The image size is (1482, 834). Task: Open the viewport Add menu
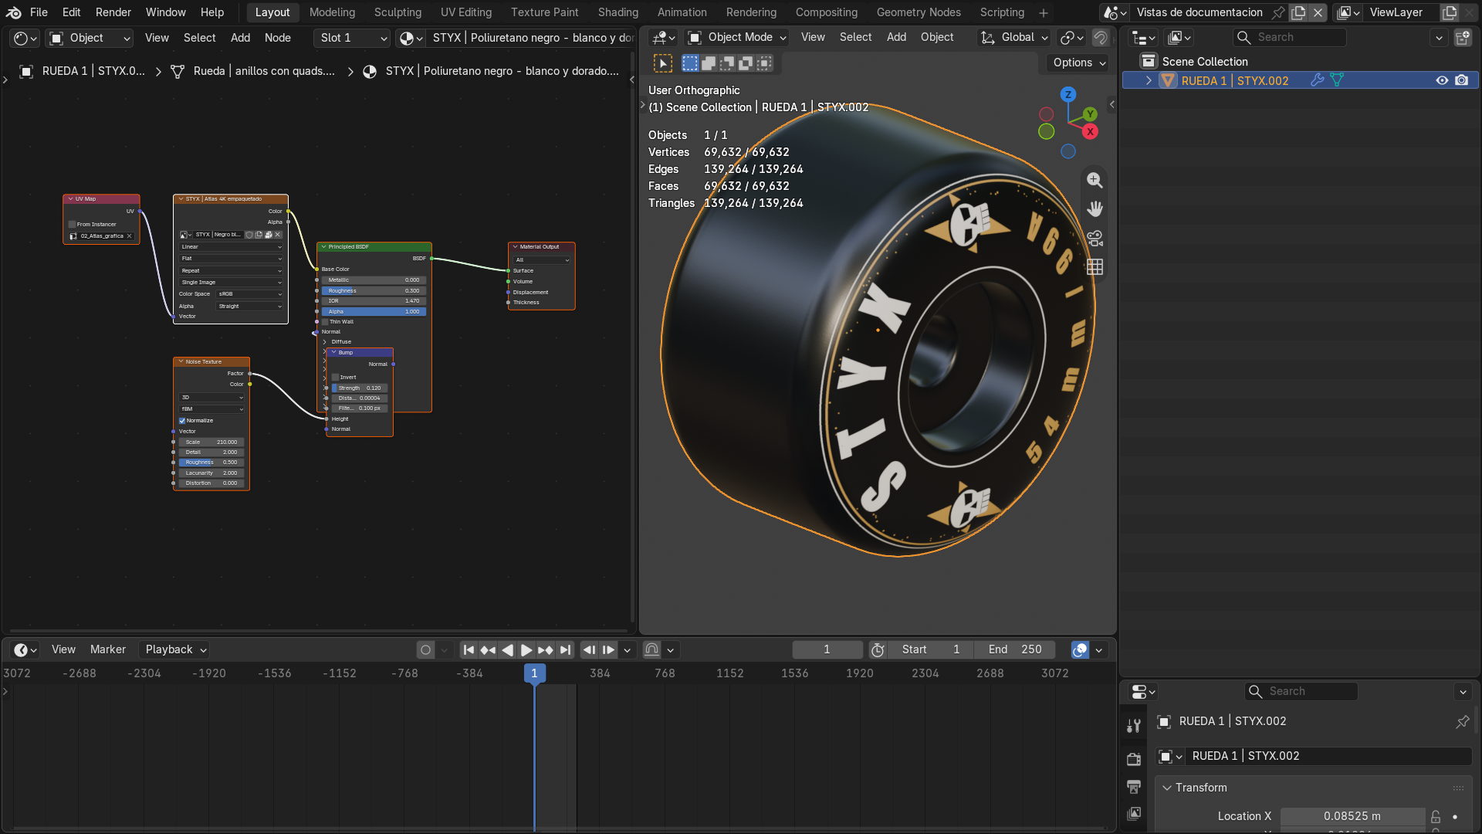pos(896,37)
